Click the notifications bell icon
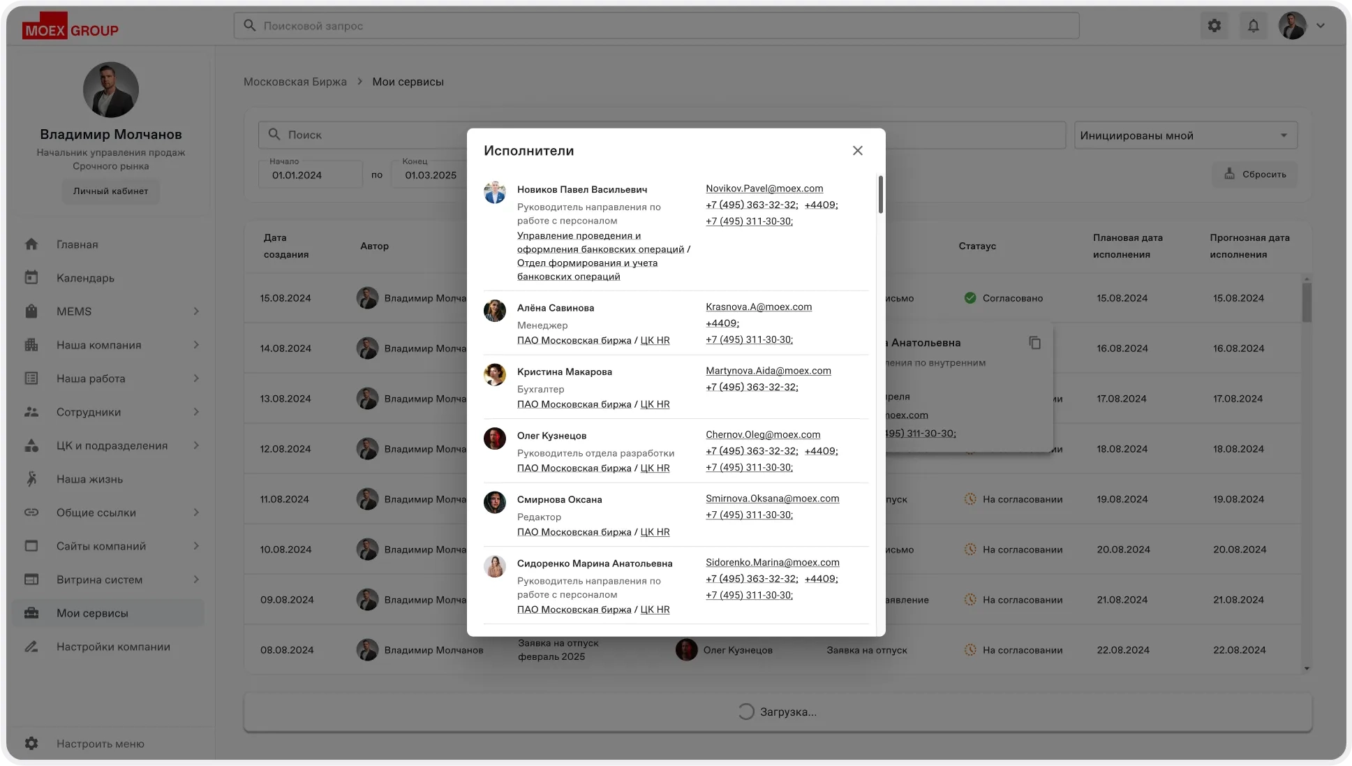Screen dimensions: 1352x766 pyautogui.click(x=1253, y=26)
